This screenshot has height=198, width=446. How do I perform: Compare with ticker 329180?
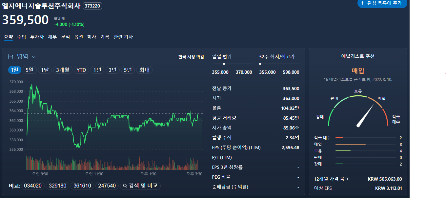[58, 186]
